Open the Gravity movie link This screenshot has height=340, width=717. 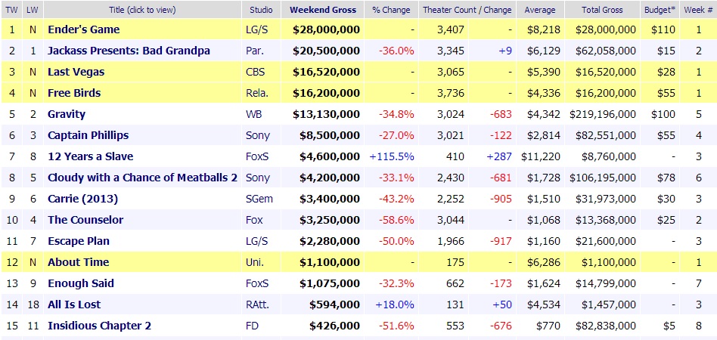coord(67,114)
